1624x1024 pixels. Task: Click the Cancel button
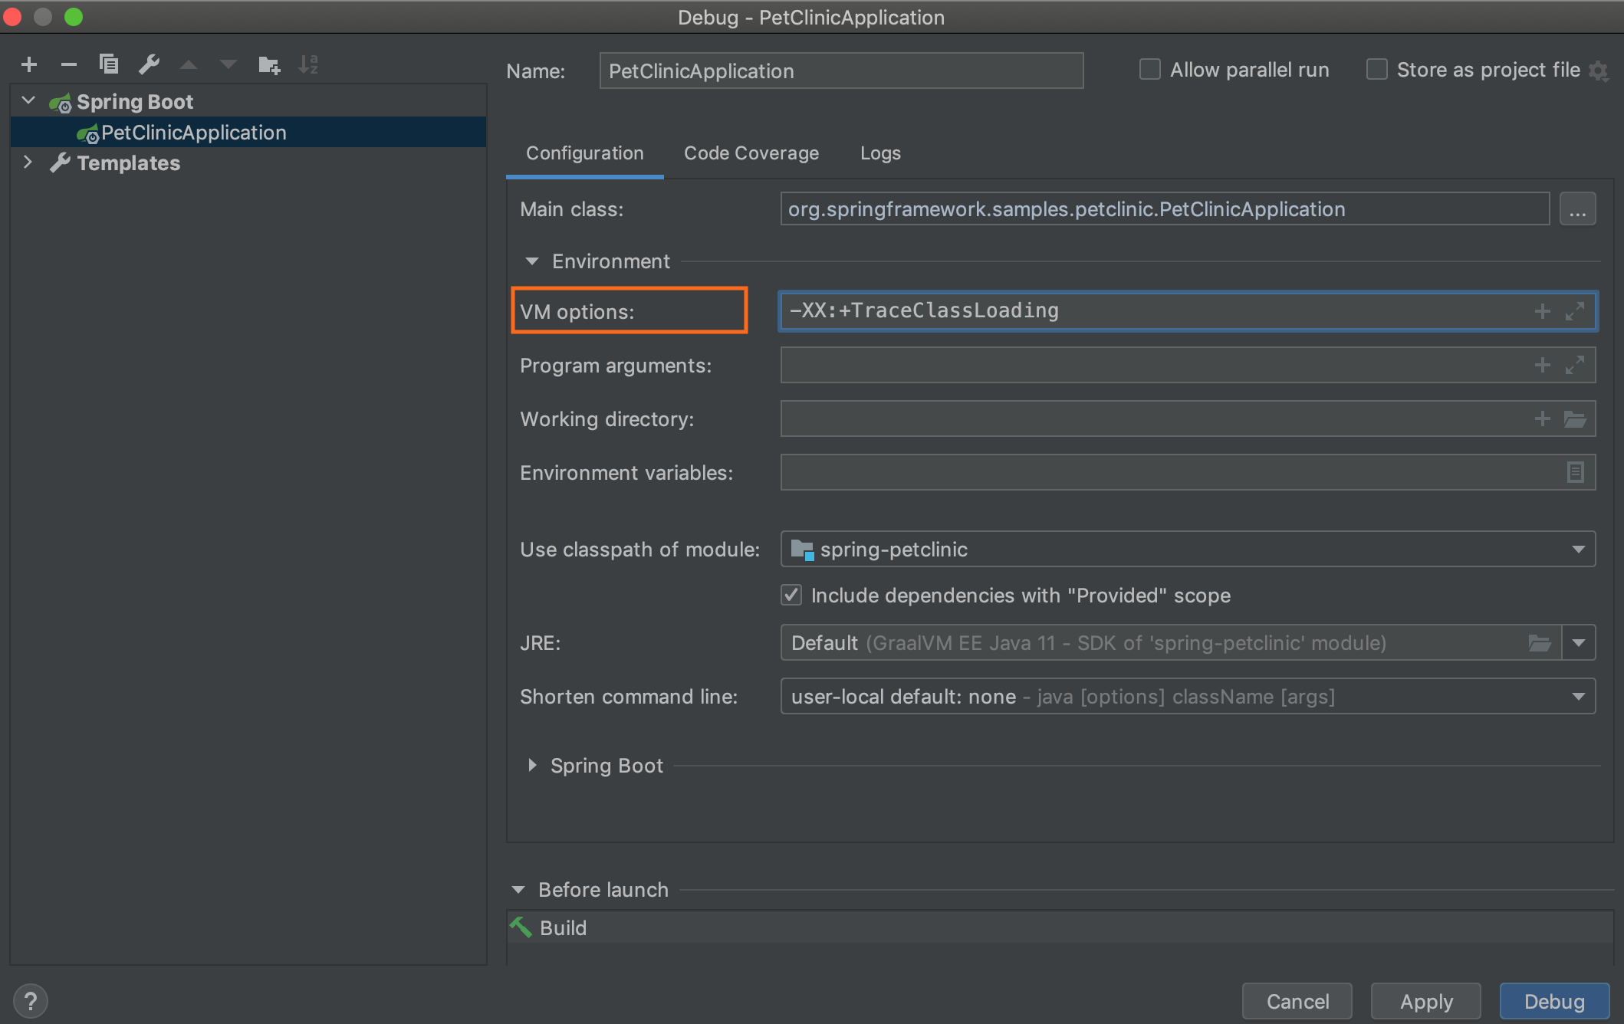tap(1297, 1001)
